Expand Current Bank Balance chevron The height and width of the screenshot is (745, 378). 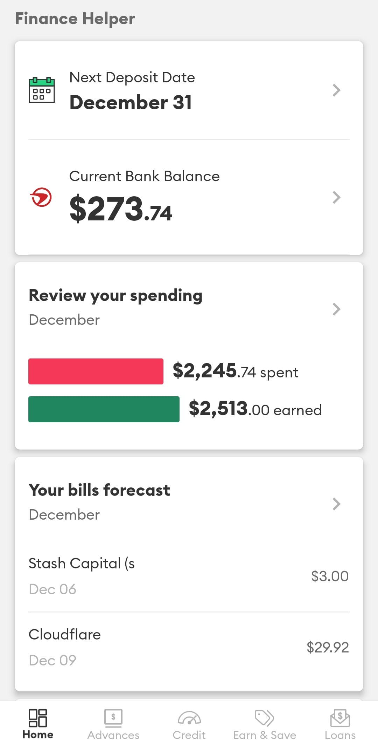coord(336,197)
